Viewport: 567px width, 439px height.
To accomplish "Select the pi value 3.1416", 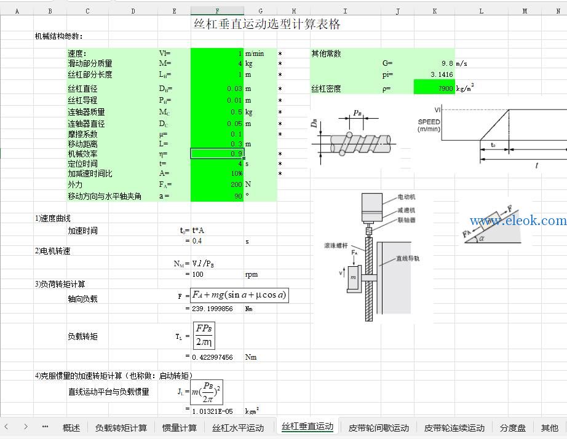I will [434, 74].
